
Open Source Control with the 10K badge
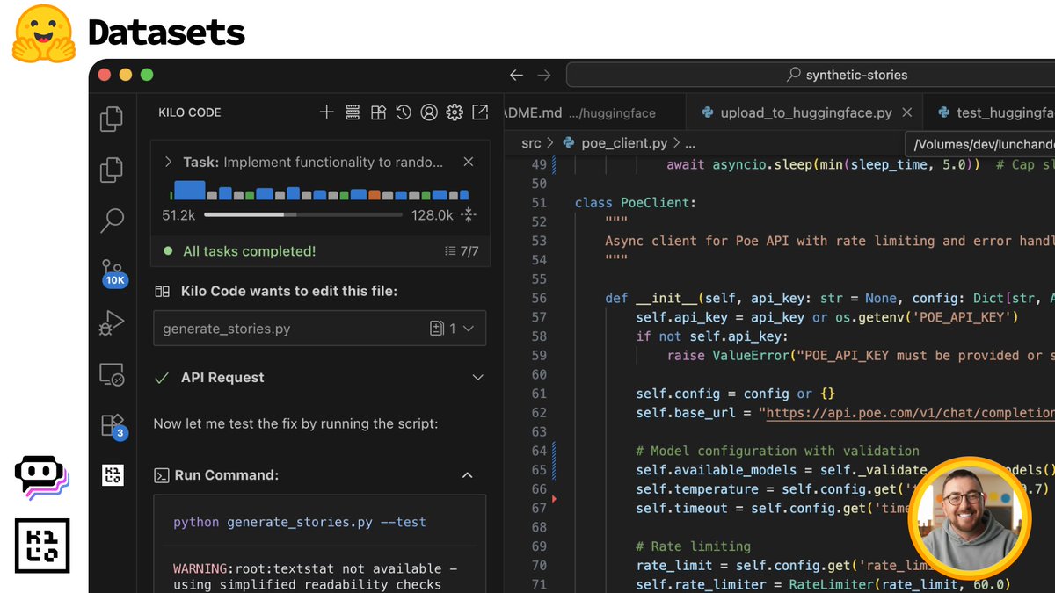(x=113, y=271)
